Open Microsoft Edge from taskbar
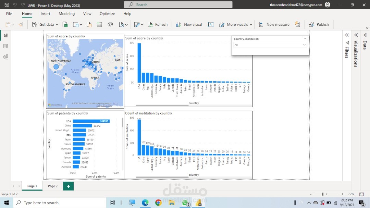 [x=145, y=203]
